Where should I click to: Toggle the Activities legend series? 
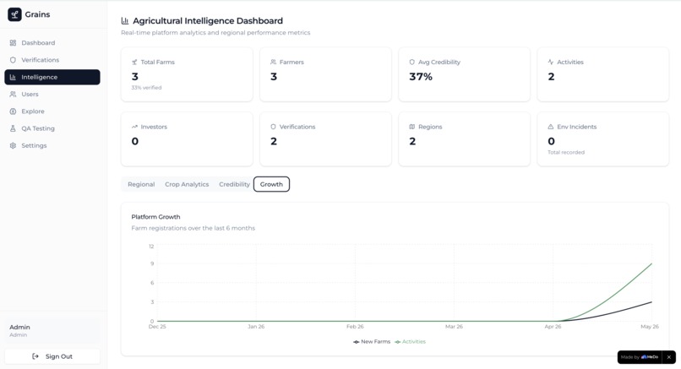(x=410, y=342)
